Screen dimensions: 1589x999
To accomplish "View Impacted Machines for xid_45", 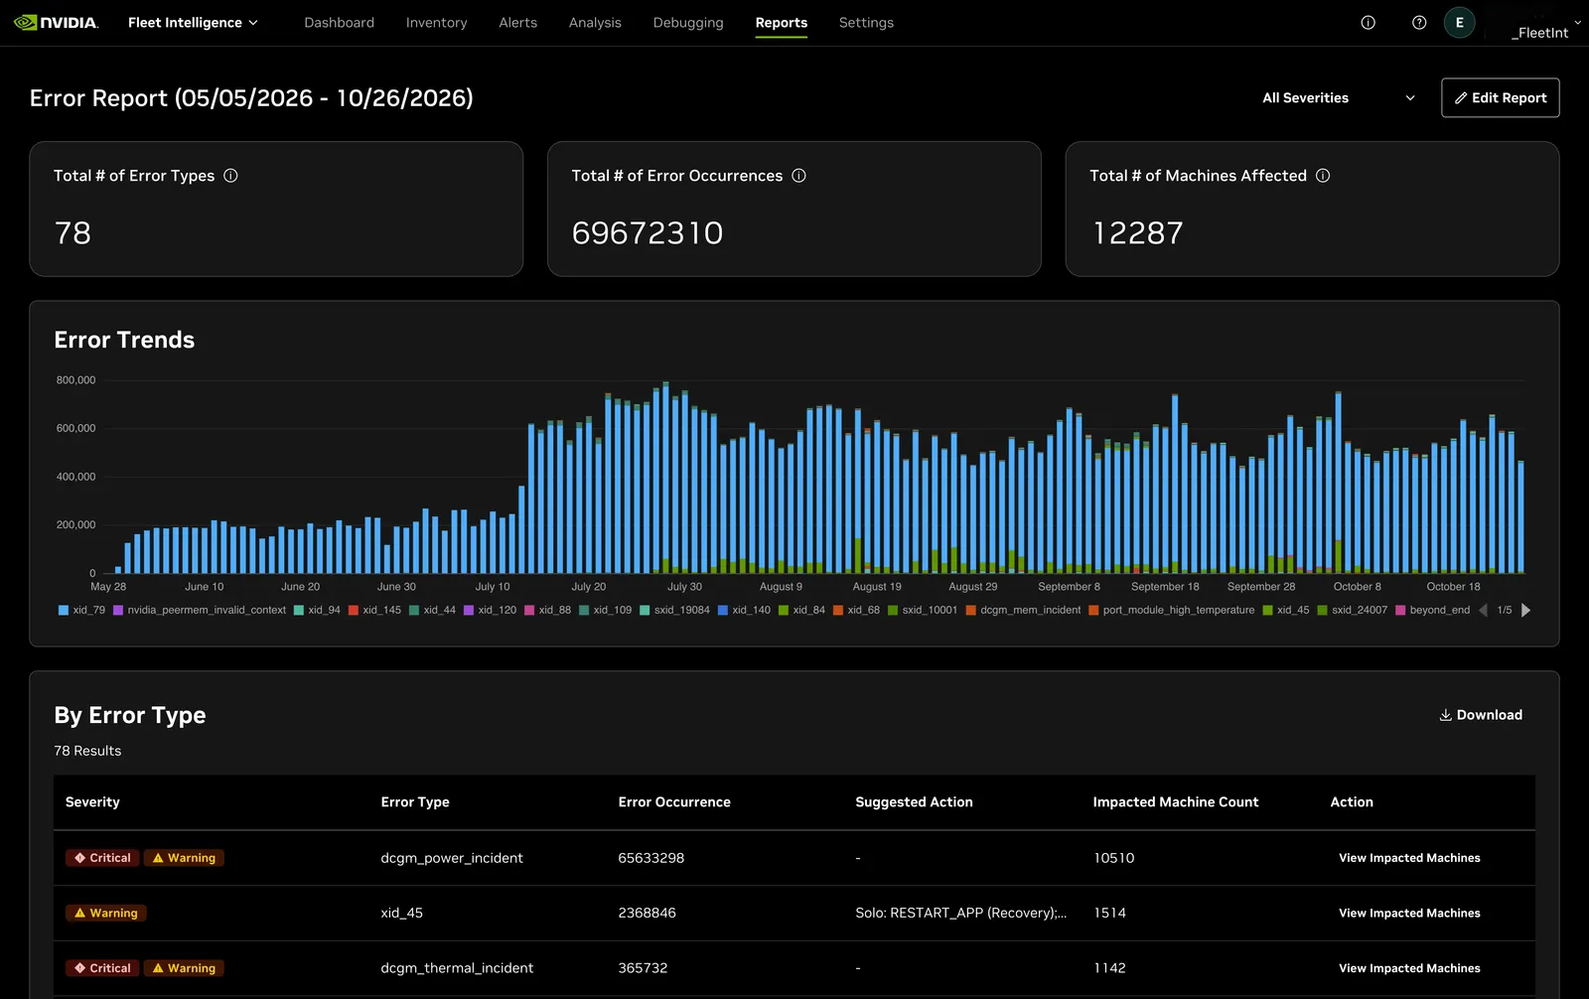I will pyautogui.click(x=1409, y=913).
